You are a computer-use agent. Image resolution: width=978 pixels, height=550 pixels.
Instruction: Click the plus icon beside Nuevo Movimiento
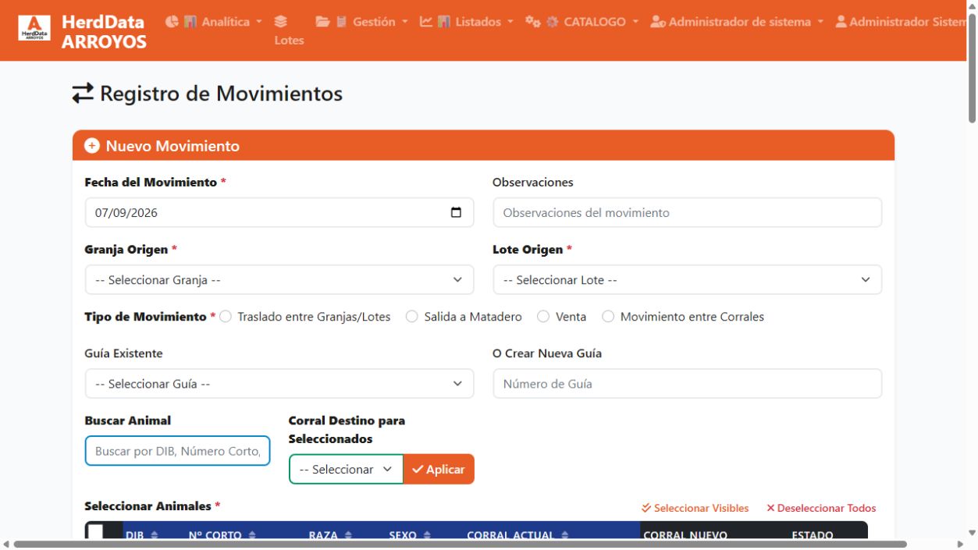click(x=92, y=146)
